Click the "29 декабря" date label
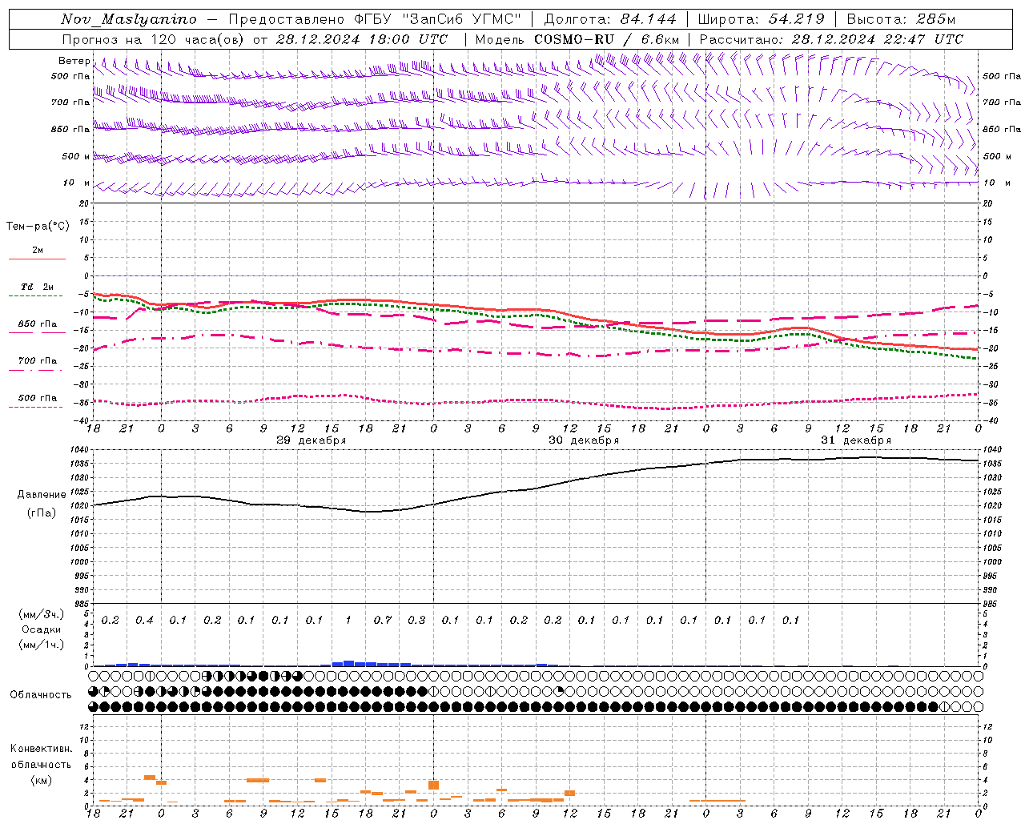This screenshot has width=1025, height=820. pyautogui.click(x=311, y=440)
